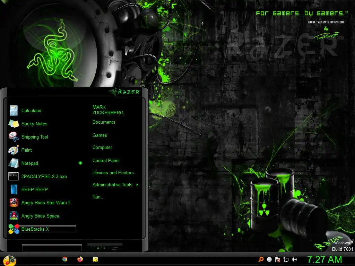Click the Calculator label
355x266 pixels.
32,110
